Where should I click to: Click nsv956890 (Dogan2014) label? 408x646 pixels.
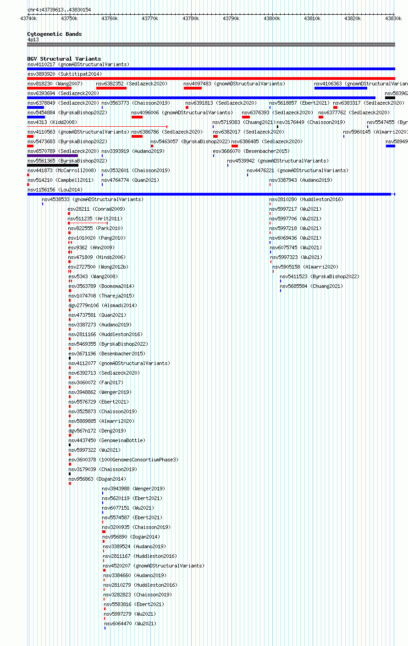[131, 537]
